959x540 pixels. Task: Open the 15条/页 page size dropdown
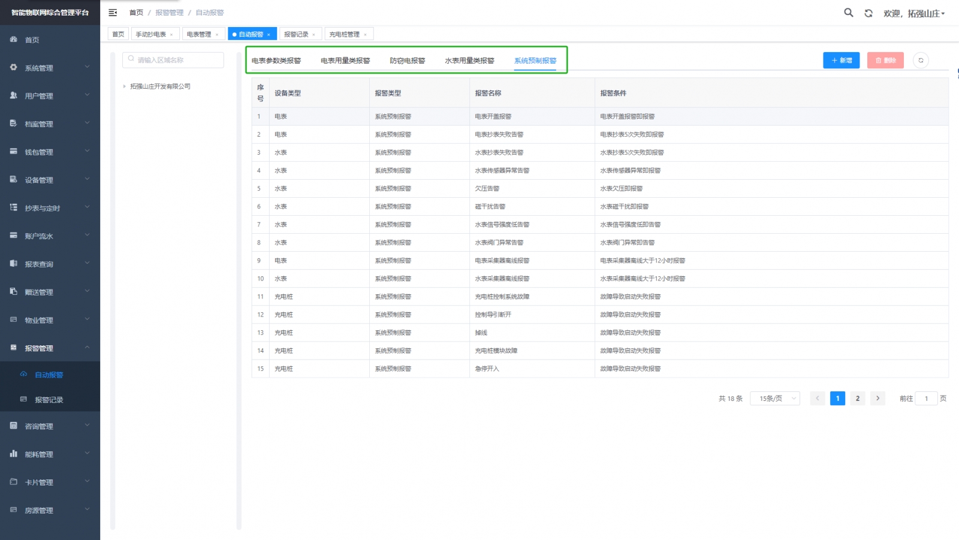coord(774,399)
